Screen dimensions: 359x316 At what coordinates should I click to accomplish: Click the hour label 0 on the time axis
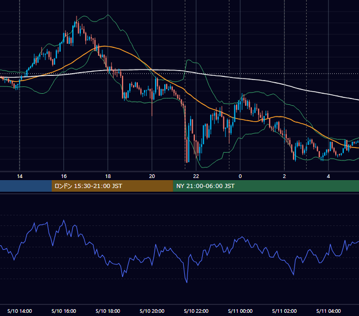click(x=240, y=176)
